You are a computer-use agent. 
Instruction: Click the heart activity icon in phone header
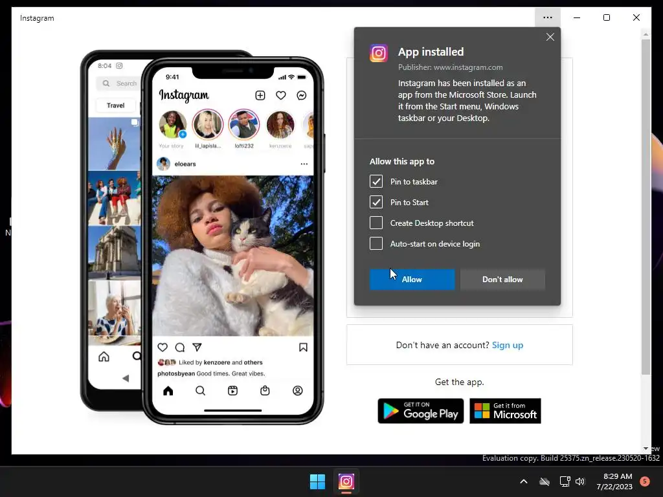pyautogui.click(x=281, y=96)
